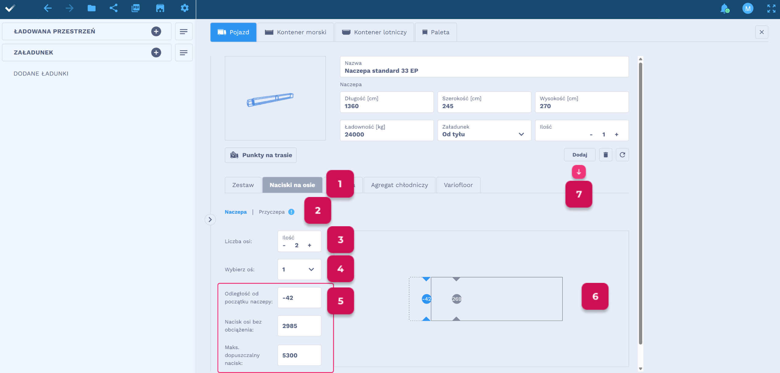
Task: Open the Załadunek Od tyłu dropdown
Action: tap(484, 131)
